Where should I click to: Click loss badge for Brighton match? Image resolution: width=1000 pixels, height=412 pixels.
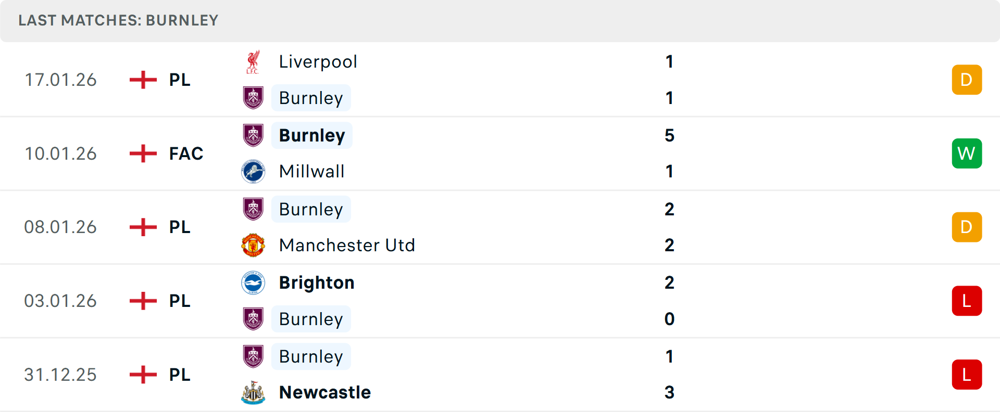click(x=967, y=301)
